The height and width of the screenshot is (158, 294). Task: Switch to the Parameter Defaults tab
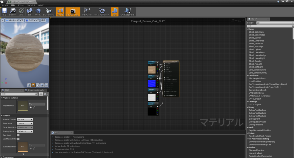tap(36, 90)
